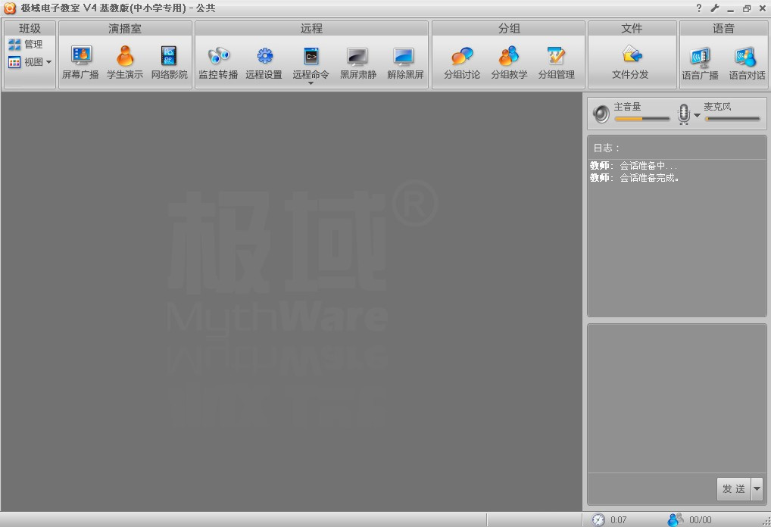The width and height of the screenshot is (771, 527).
Task: Start 语音对话 voice conversation
Action: [747, 61]
